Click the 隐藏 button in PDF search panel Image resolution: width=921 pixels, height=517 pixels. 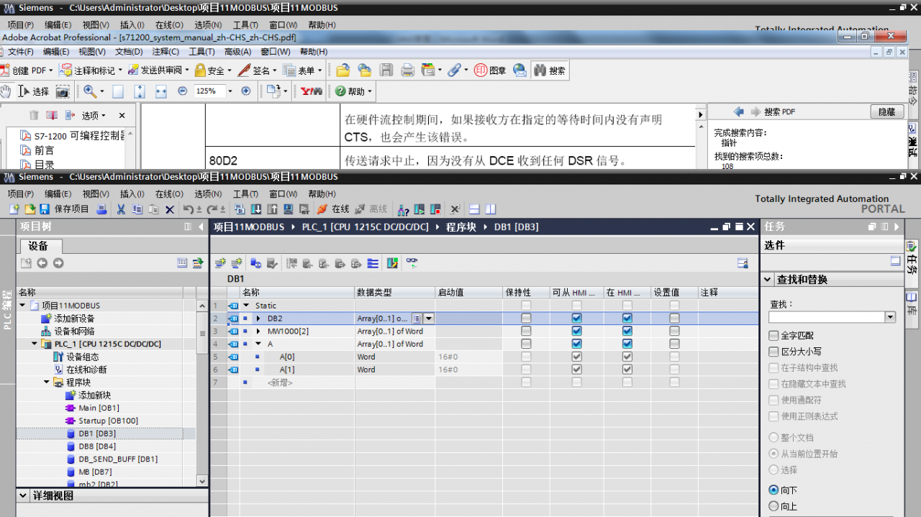tap(887, 111)
